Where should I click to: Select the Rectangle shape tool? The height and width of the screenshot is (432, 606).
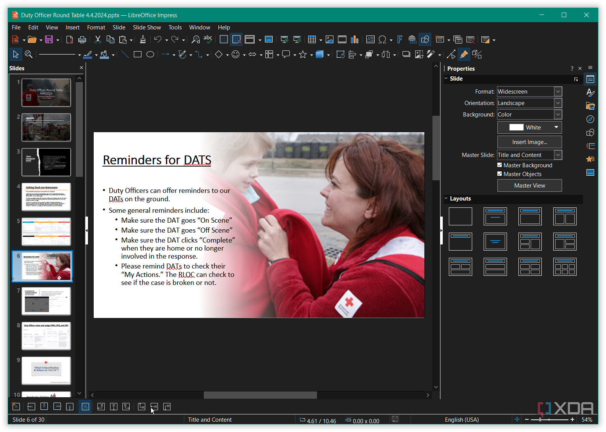click(138, 55)
